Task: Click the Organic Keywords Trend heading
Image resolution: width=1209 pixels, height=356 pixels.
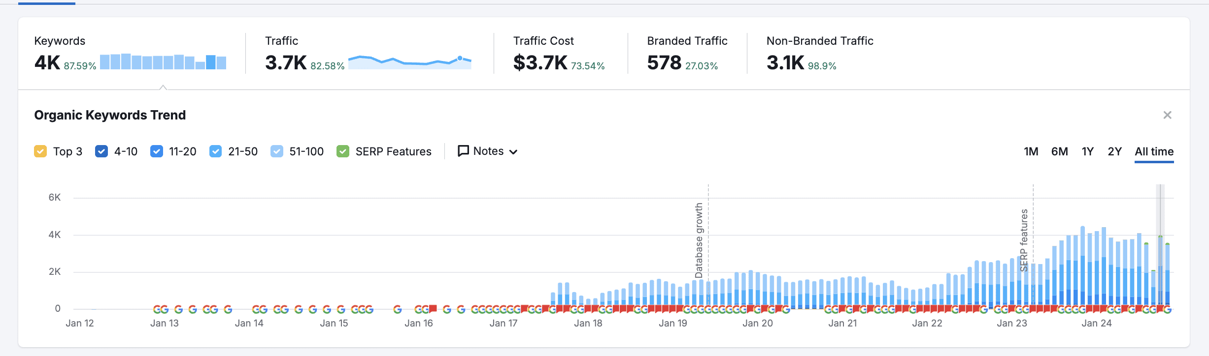Action: coord(110,115)
